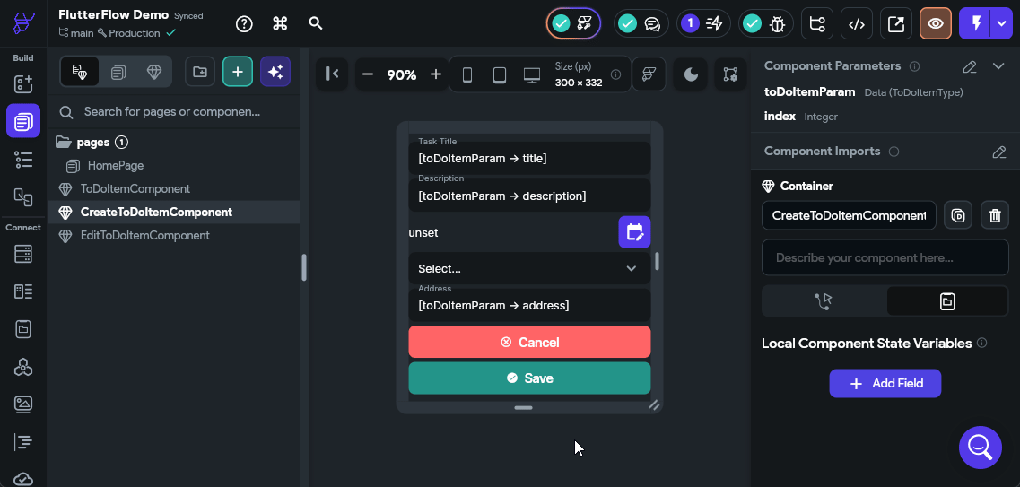The width and height of the screenshot is (1020, 487).
Task: Open the View Code icon
Action: (x=857, y=24)
